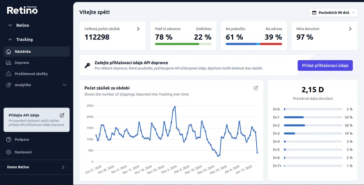Open the Posledních 90 dnů dropdown

pos(333,13)
